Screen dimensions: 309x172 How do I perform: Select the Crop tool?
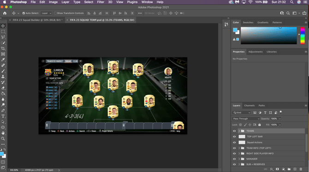click(x=3, y=48)
